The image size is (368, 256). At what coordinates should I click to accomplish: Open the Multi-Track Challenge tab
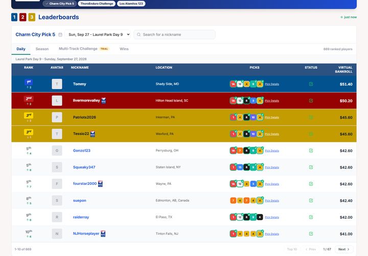point(84,49)
